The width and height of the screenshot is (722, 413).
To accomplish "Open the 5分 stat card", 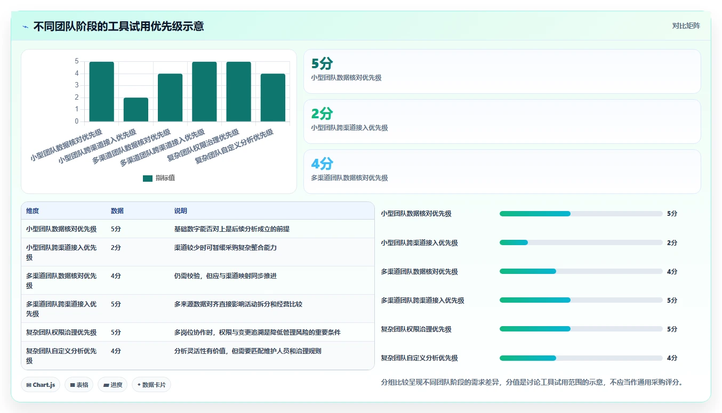I will click(x=502, y=71).
